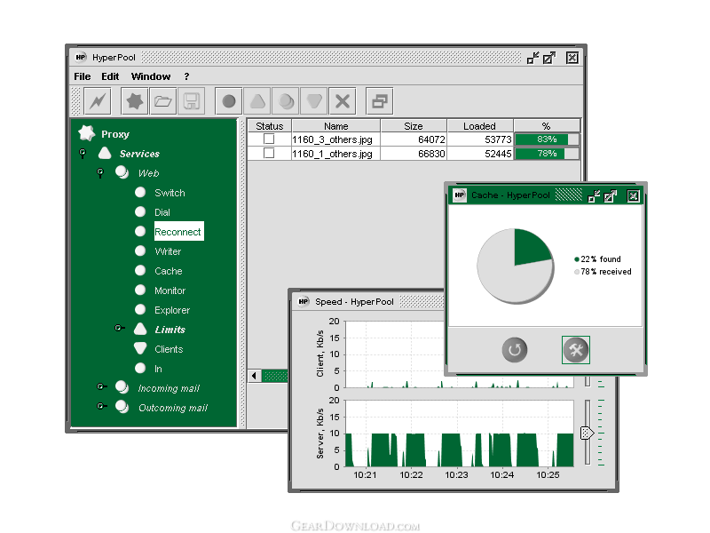Click the dark circle toolbar icon
The image size is (710, 533).
coord(229,101)
